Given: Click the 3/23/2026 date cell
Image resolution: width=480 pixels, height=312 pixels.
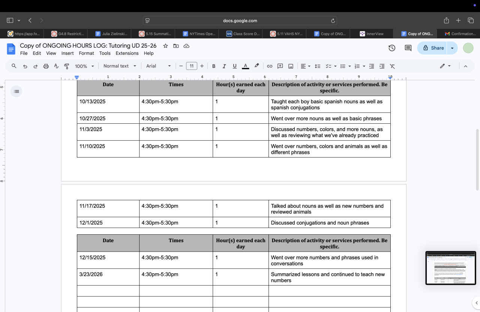Looking at the screenshot, I should pyautogui.click(x=108, y=277).
